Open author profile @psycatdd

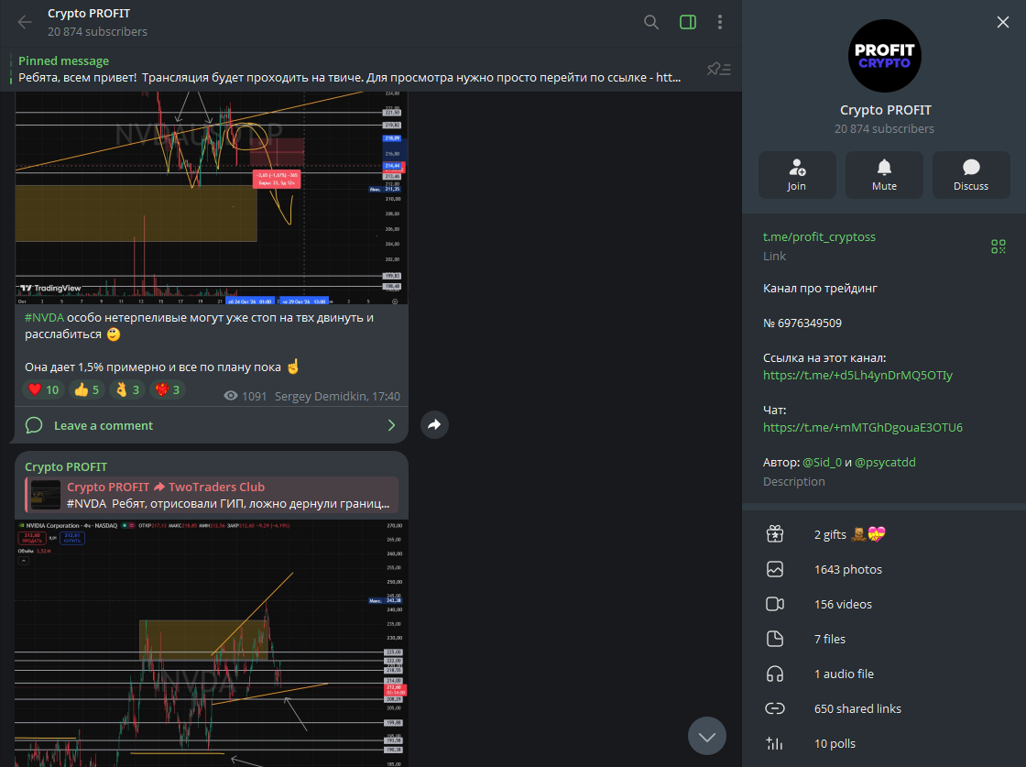885,462
